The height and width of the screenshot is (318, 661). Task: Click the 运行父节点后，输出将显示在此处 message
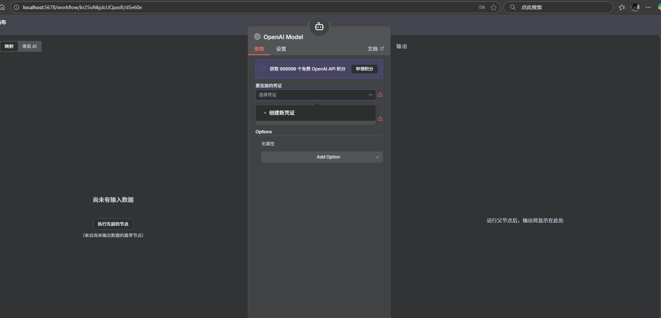[x=525, y=221]
